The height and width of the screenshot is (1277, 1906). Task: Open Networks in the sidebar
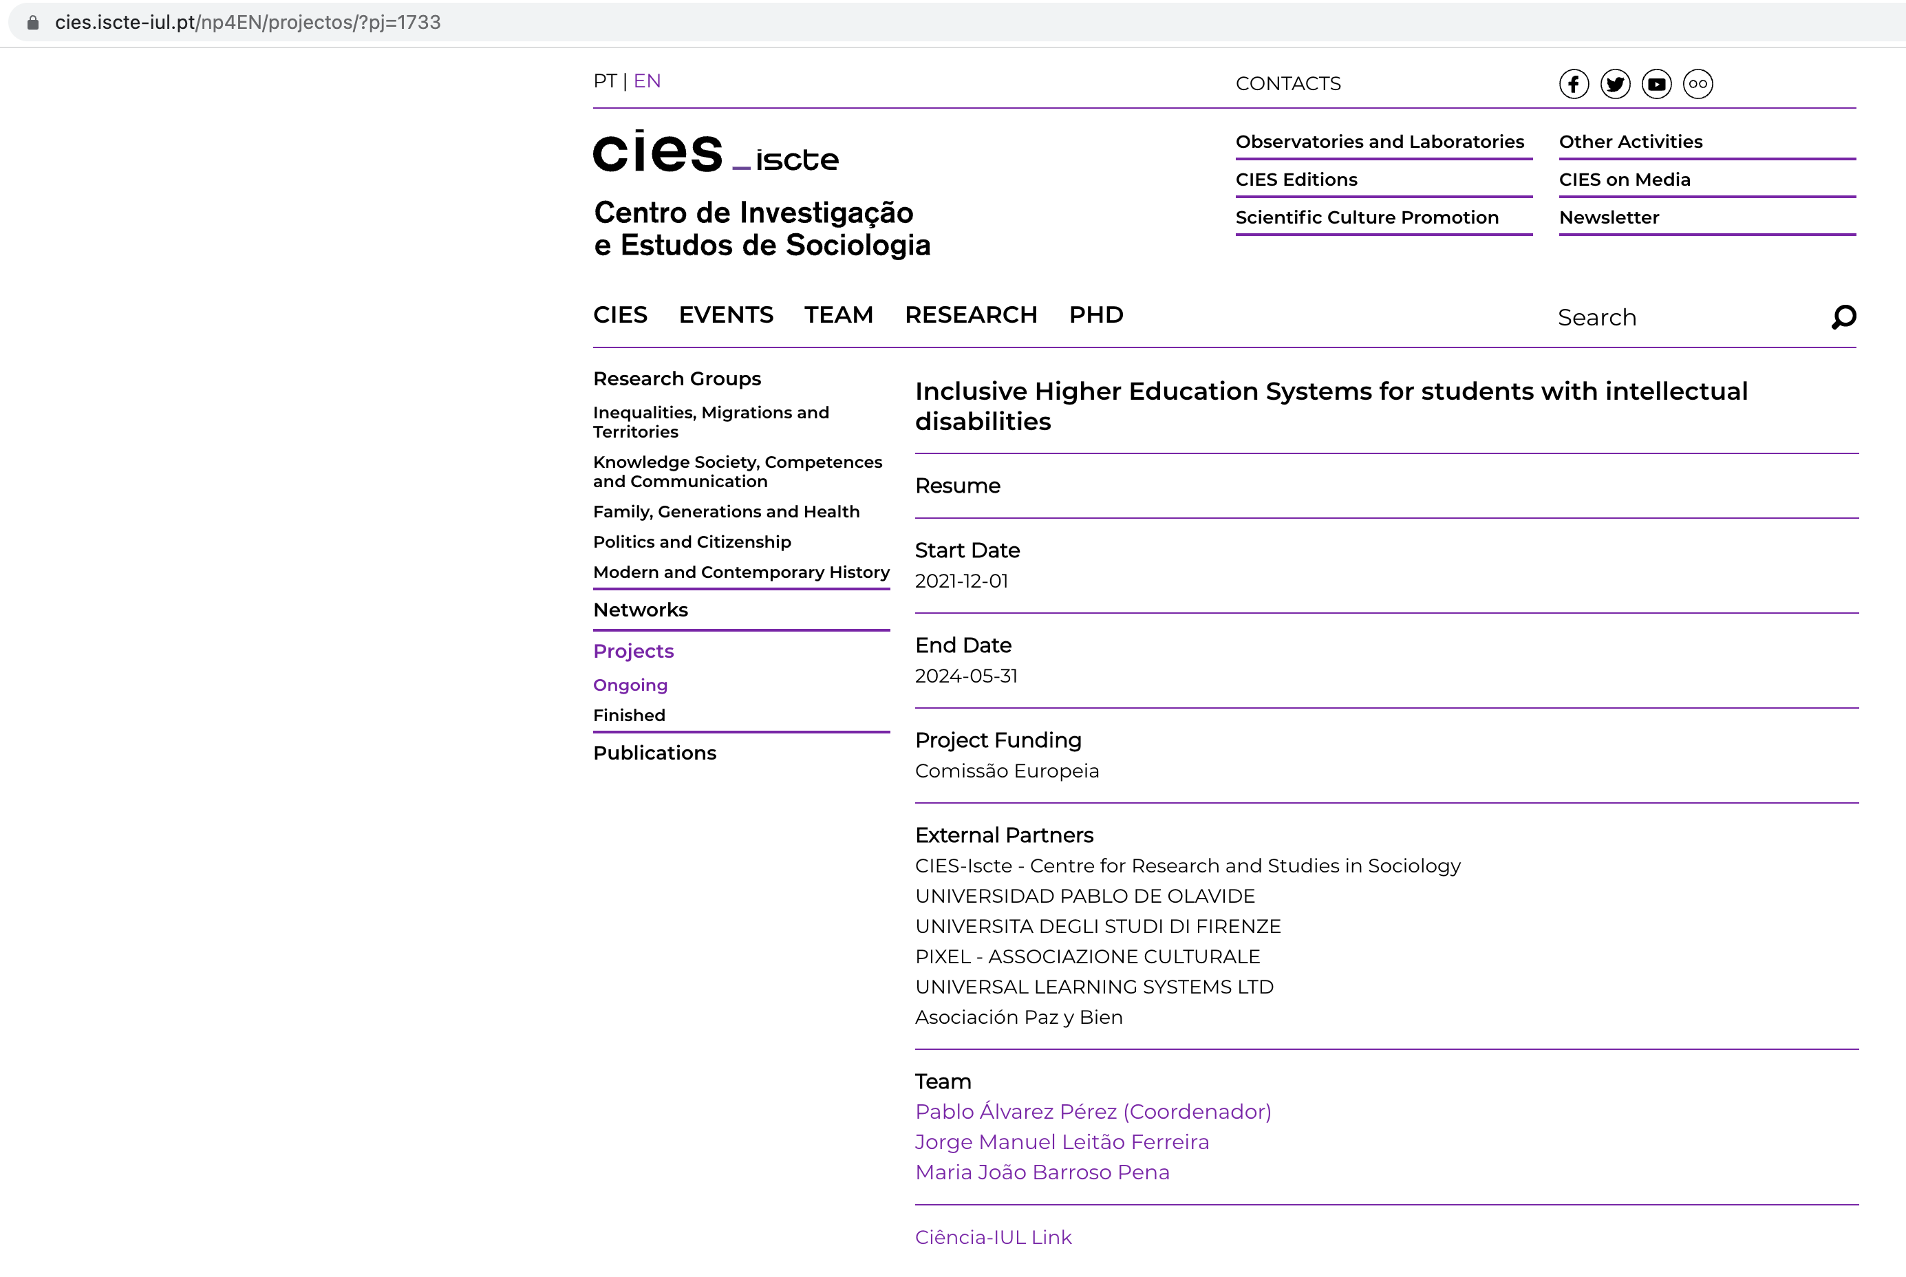(640, 610)
